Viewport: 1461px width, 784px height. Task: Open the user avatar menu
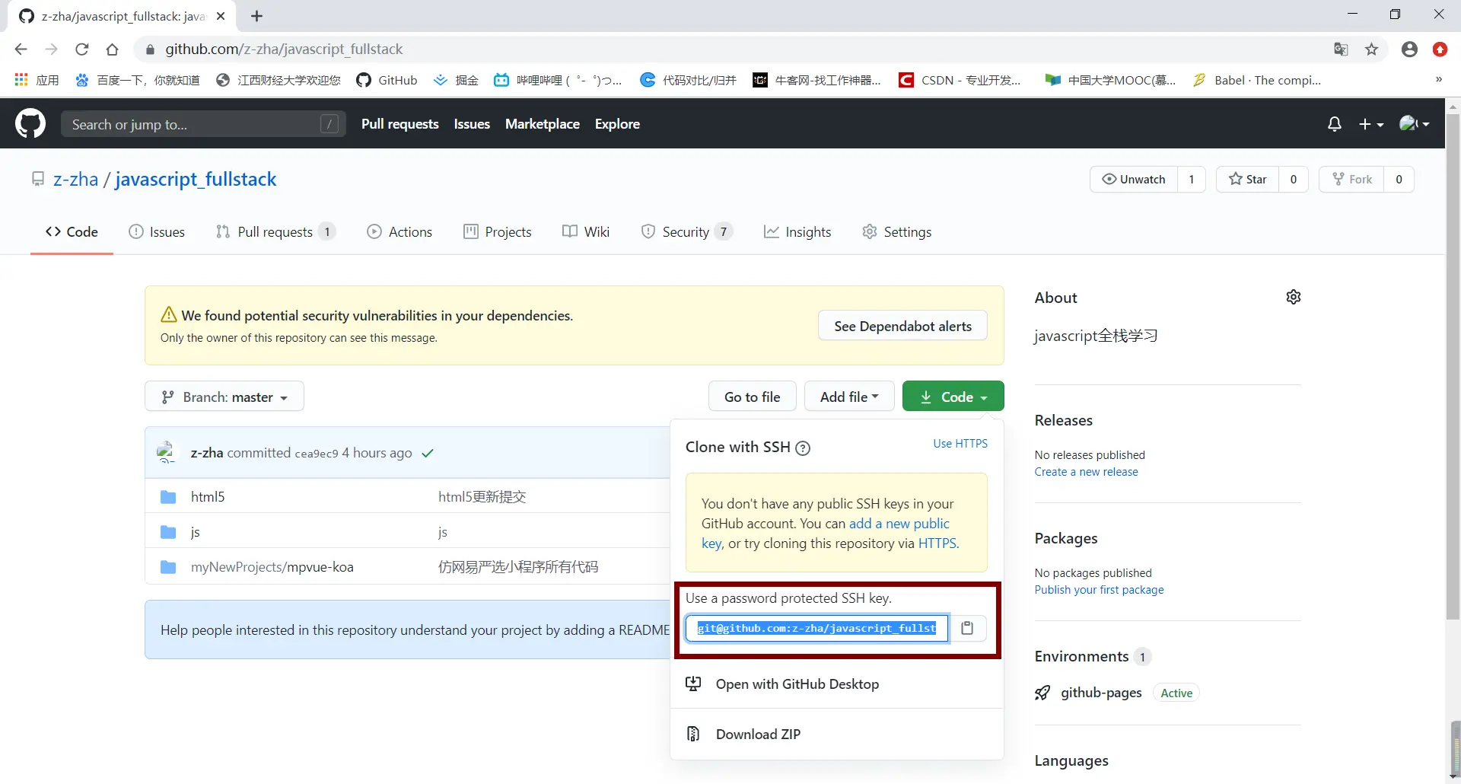[1414, 124]
